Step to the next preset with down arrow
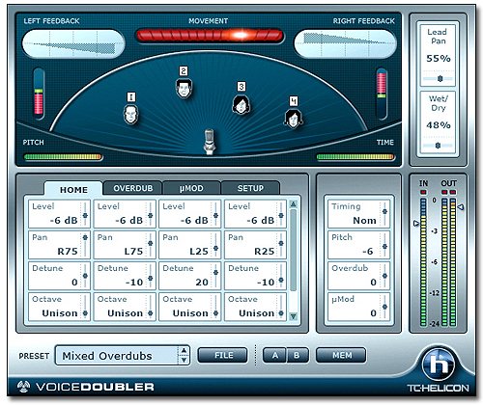 coord(184,360)
